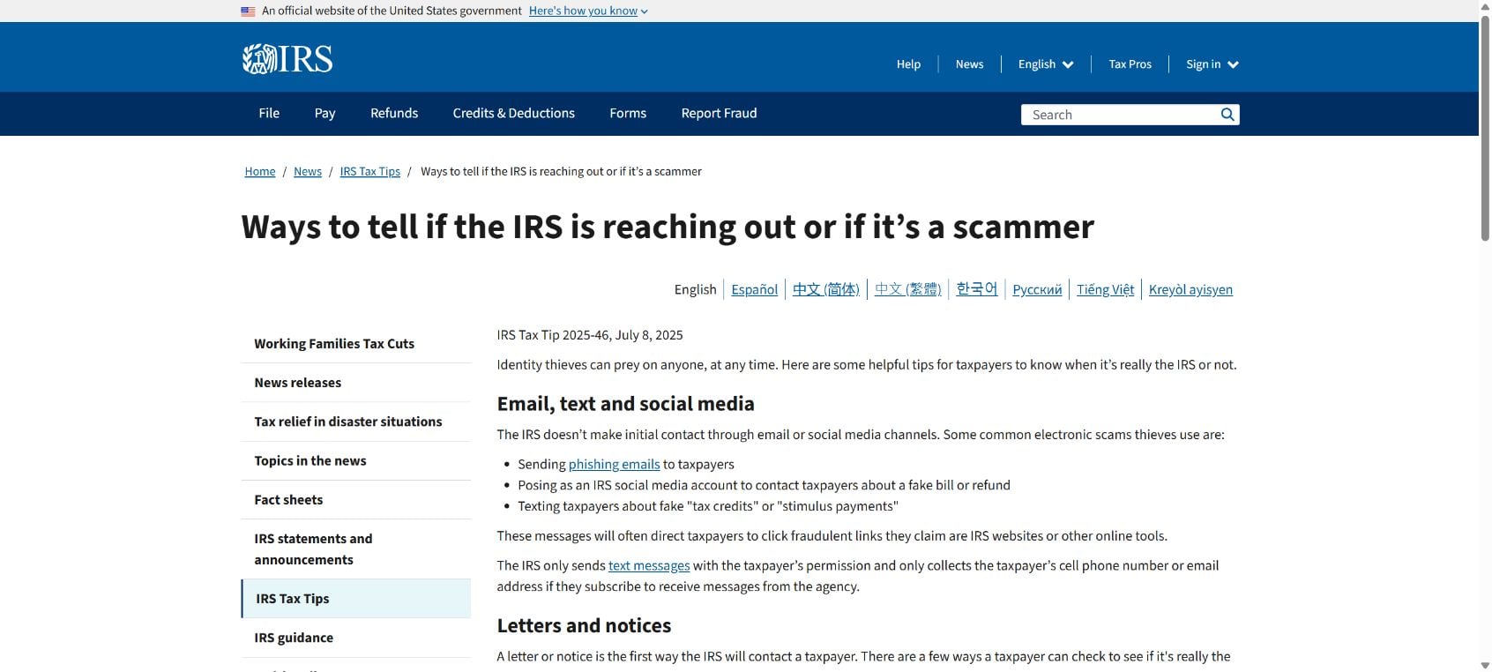1492x672 pixels.
Task: Go to Home breadcrumb
Action: click(260, 171)
